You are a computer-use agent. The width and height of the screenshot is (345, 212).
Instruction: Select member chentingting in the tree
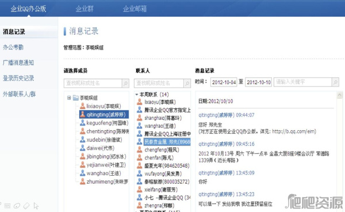108,131
